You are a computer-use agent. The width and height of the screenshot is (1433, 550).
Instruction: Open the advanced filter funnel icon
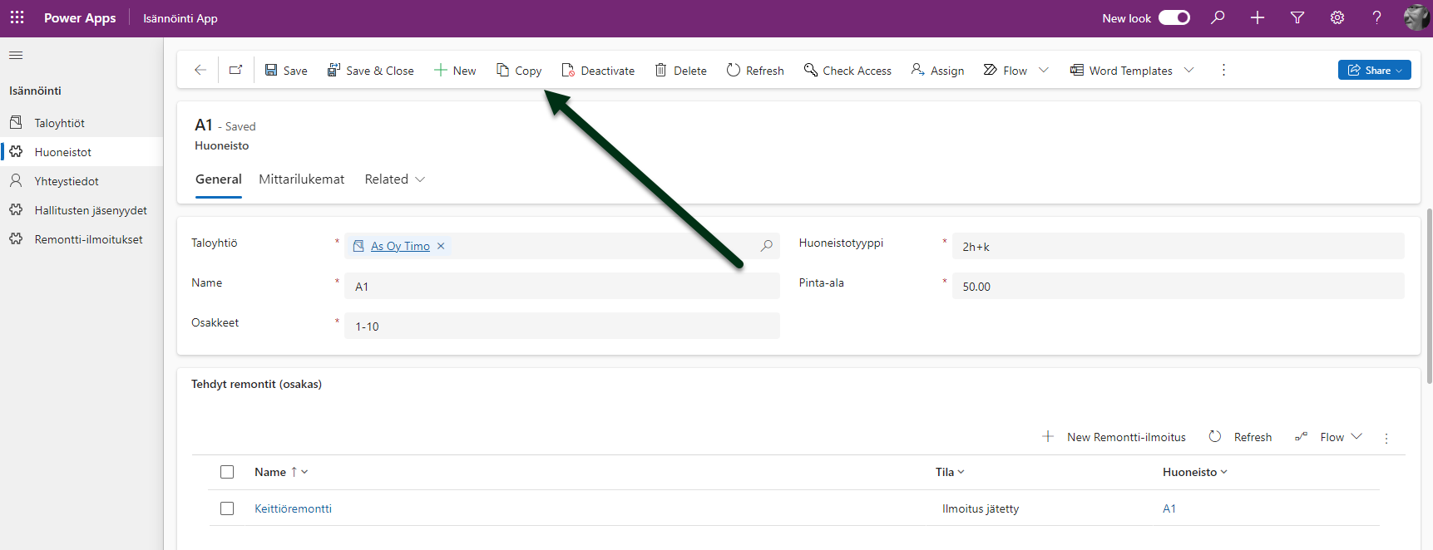coord(1297,17)
